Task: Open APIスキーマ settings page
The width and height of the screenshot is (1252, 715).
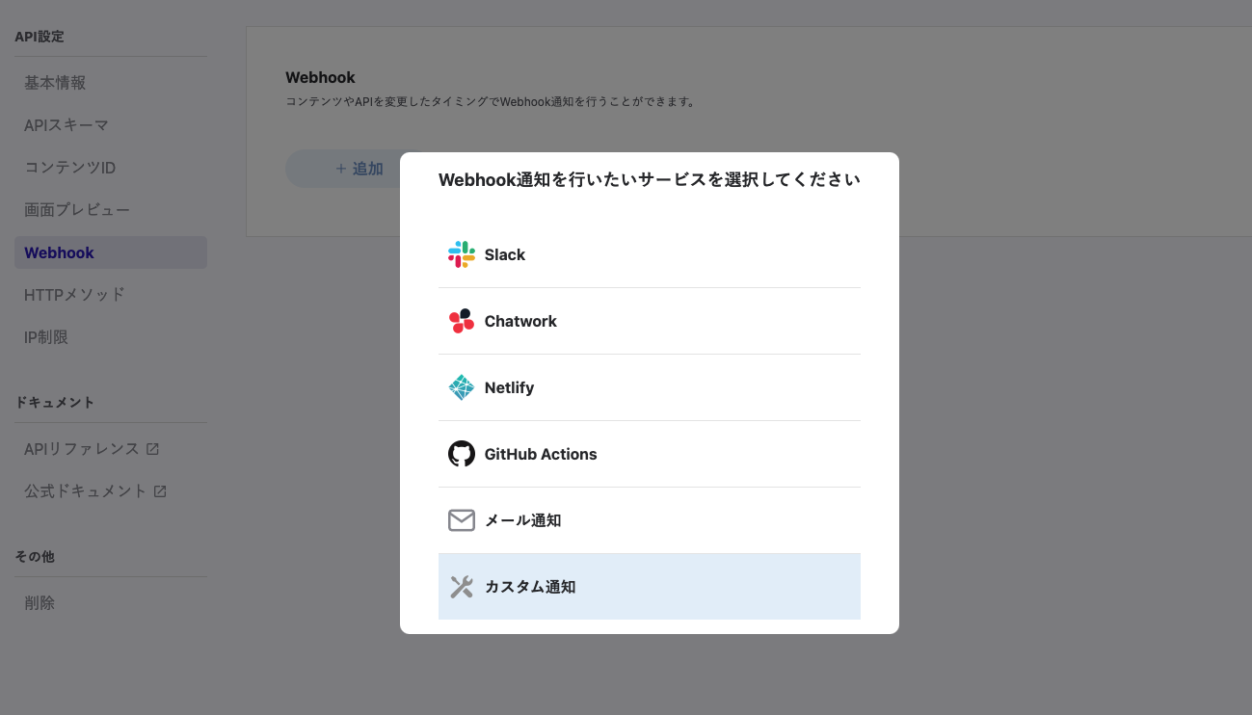Action: tap(111, 125)
